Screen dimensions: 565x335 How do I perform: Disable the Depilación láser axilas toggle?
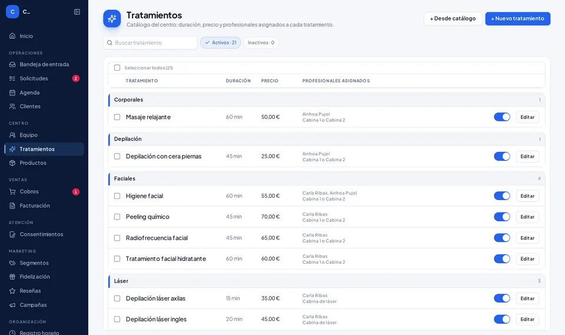pos(502,298)
